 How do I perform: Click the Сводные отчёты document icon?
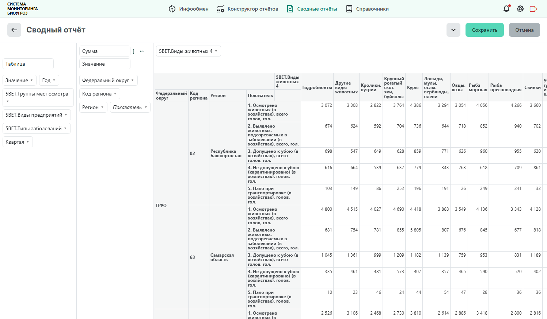290,9
